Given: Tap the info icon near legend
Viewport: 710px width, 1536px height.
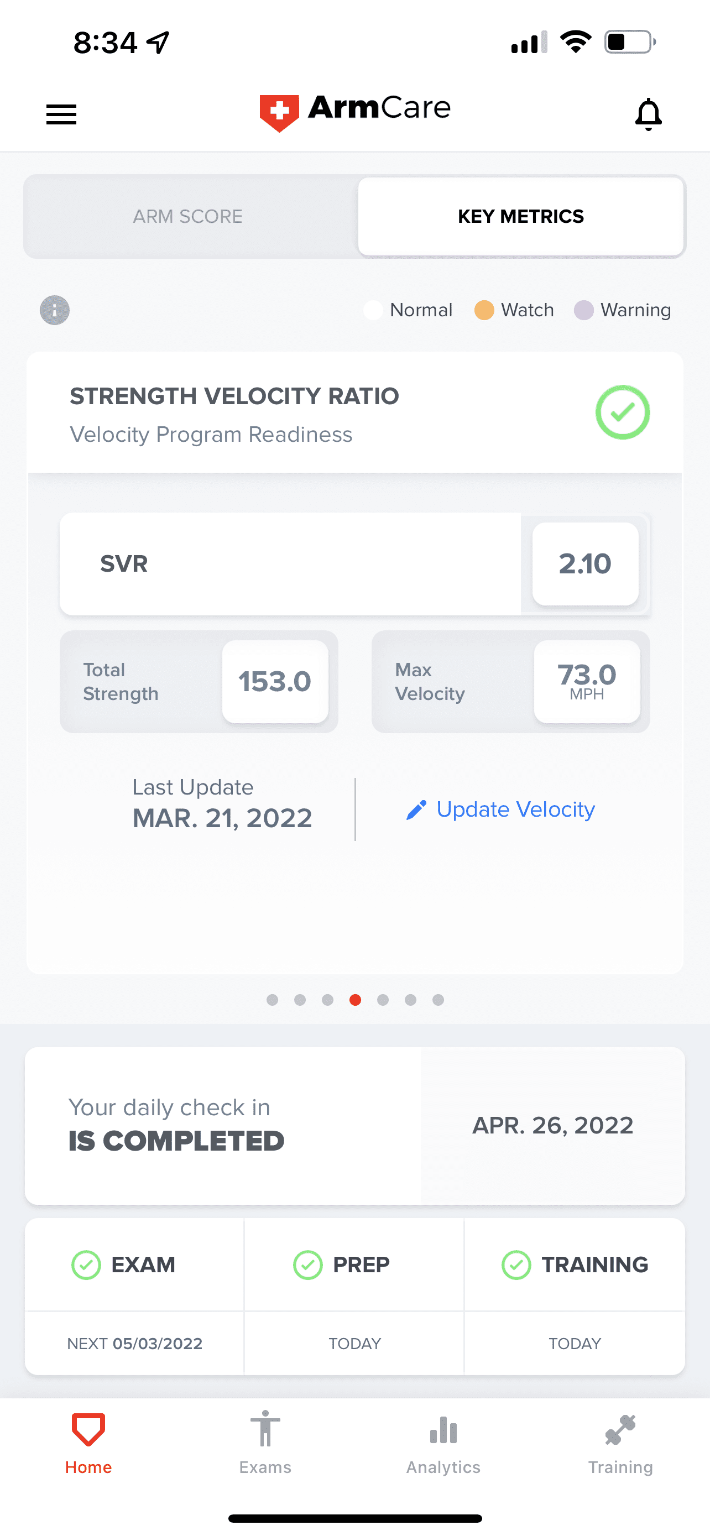Looking at the screenshot, I should (55, 310).
